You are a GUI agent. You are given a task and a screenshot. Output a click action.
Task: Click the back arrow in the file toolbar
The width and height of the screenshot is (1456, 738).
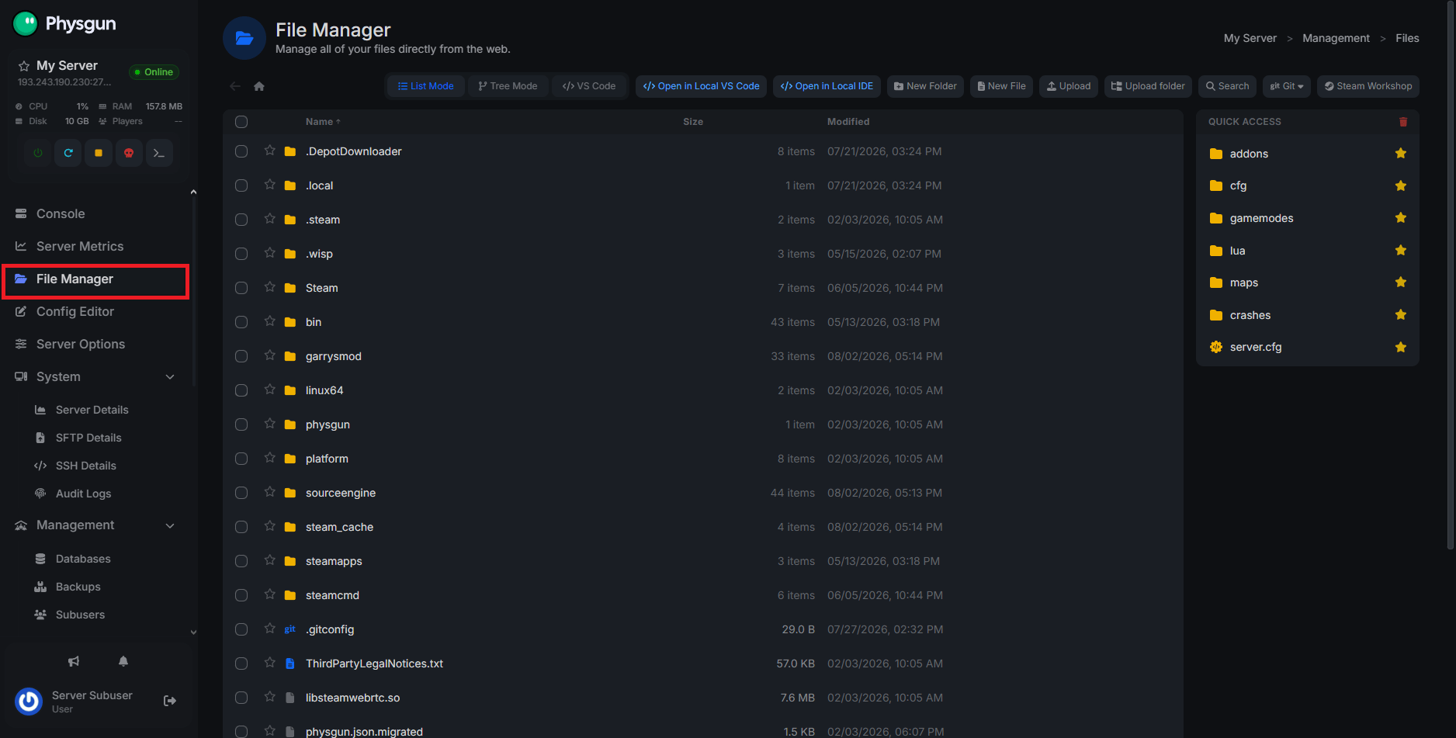coord(235,86)
